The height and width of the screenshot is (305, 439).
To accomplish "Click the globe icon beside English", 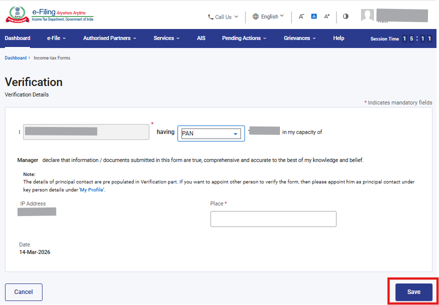I will point(255,16).
